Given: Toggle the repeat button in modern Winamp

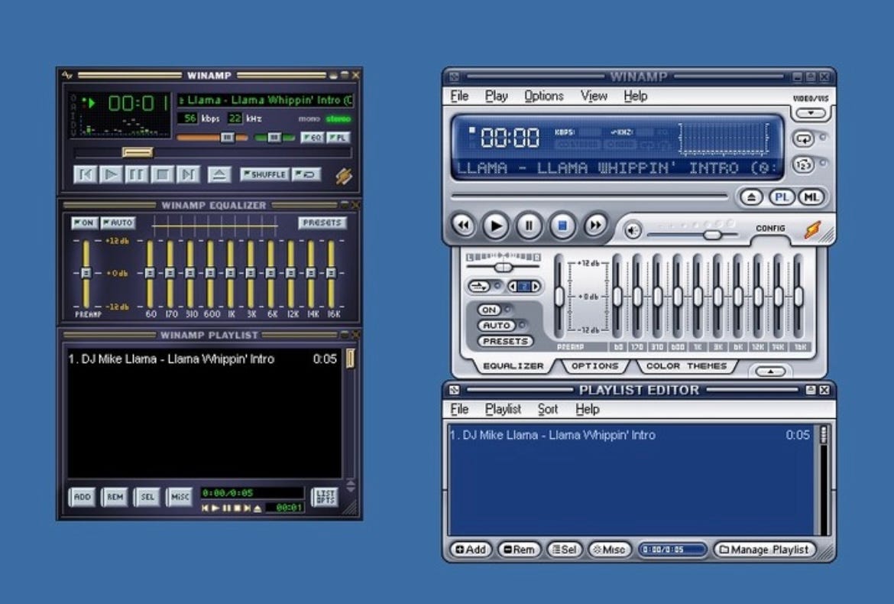Looking at the screenshot, I should (803, 138).
